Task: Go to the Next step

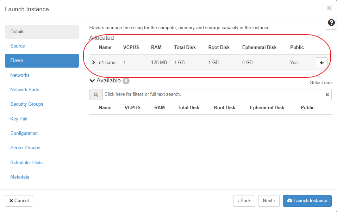Action: [x=269, y=201]
